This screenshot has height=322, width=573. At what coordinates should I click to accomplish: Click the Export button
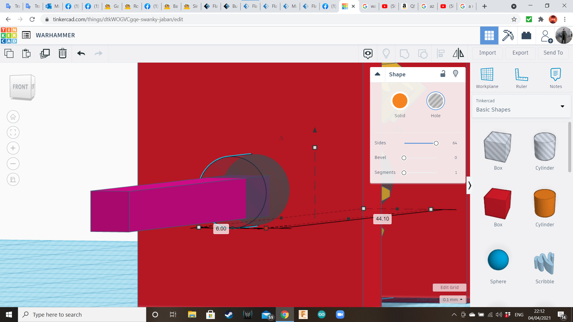coord(520,53)
